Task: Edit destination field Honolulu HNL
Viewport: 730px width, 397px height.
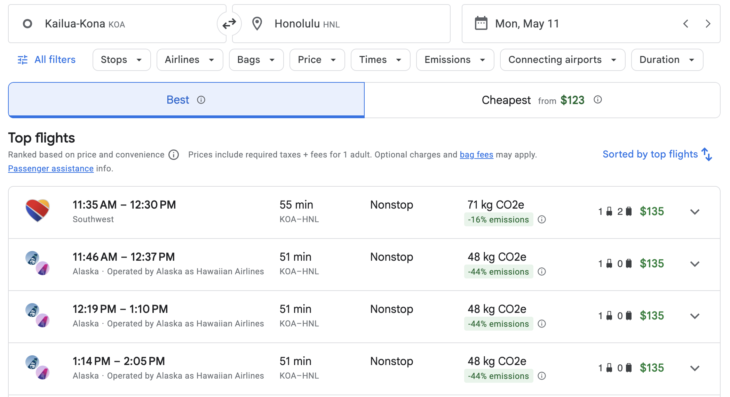Action: pos(341,24)
